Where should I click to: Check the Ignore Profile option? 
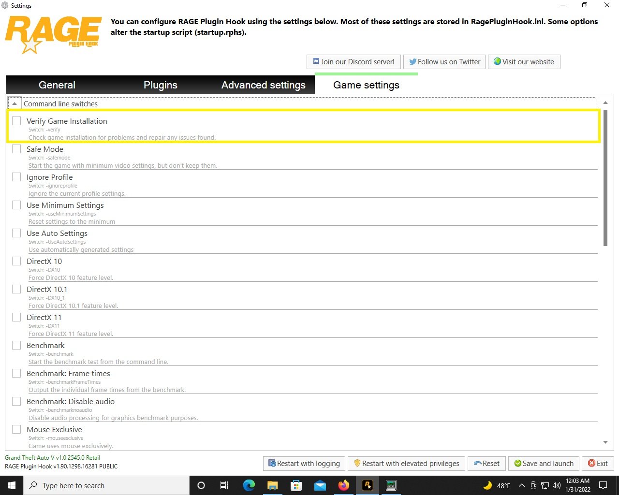coord(16,177)
